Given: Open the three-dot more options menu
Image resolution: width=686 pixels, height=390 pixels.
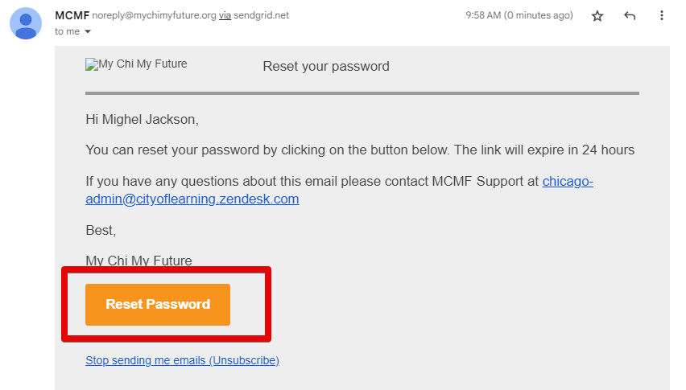Looking at the screenshot, I should [x=662, y=16].
